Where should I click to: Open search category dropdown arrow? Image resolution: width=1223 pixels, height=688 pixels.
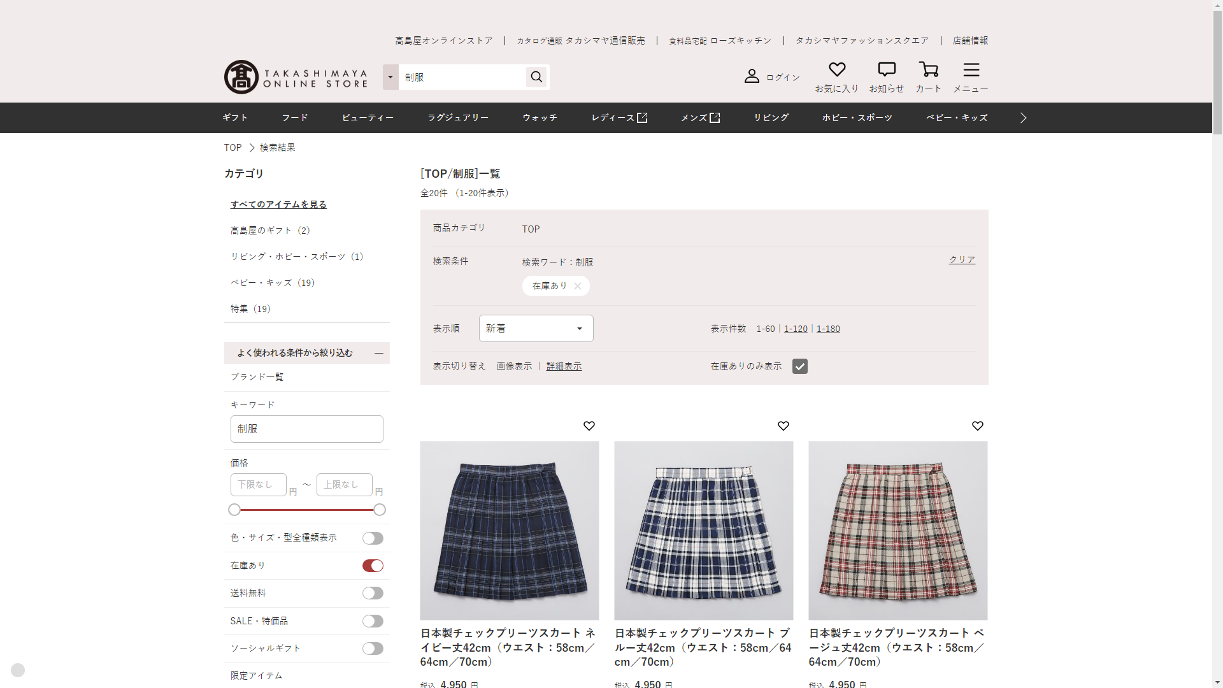(x=390, y=77)
